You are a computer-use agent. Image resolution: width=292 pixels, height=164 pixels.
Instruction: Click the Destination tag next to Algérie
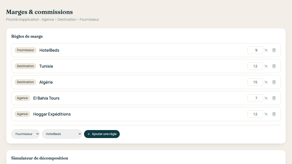[x=25, y=82]
